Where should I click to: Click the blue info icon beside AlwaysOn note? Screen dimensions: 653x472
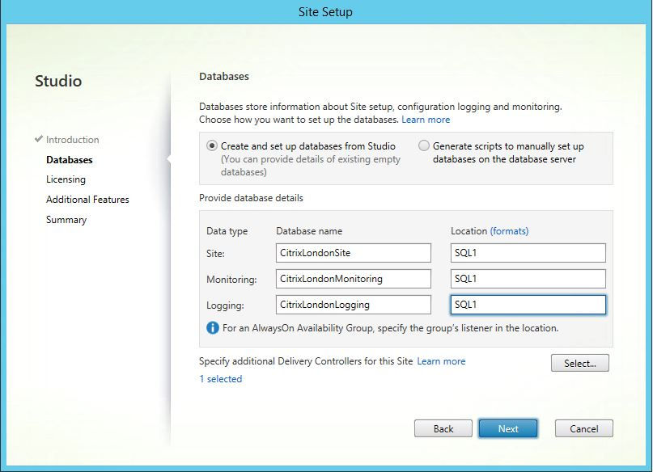coord(212,328)
